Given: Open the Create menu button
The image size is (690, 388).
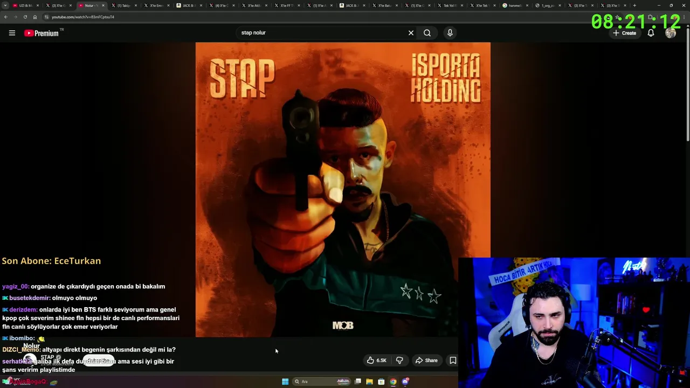Looking at the screenshot, I should (624, 33).
